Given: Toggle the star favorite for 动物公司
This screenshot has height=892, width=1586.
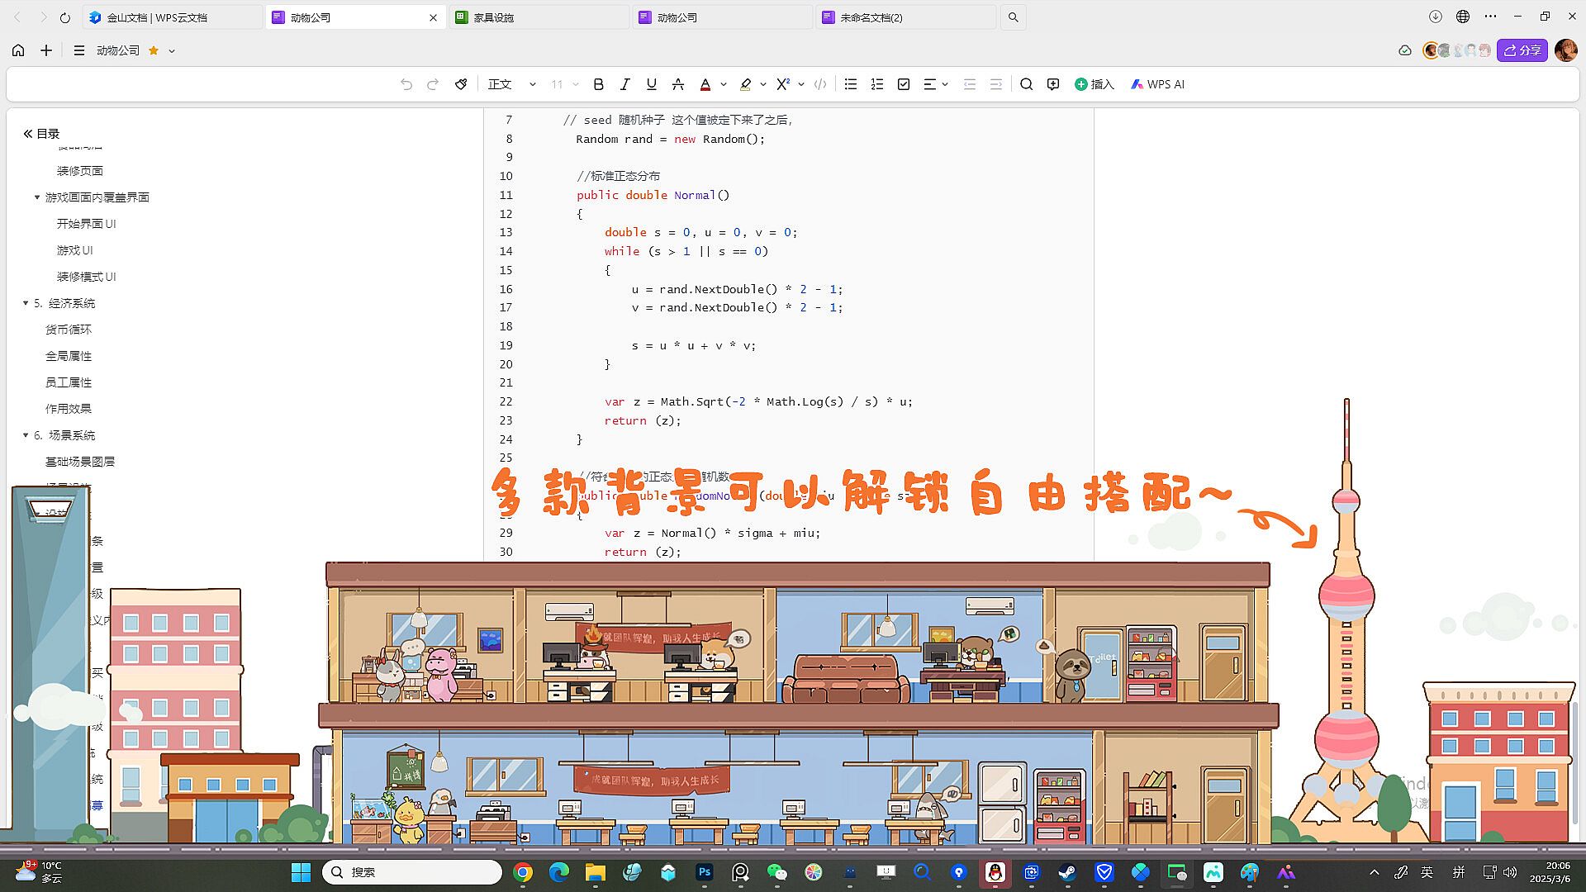Looking at the screenshot, I should click(x=154, y=50).
